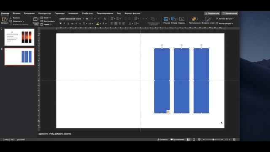Align text left
This screenshot has width=270, height=152.
[x=112, y=24]
